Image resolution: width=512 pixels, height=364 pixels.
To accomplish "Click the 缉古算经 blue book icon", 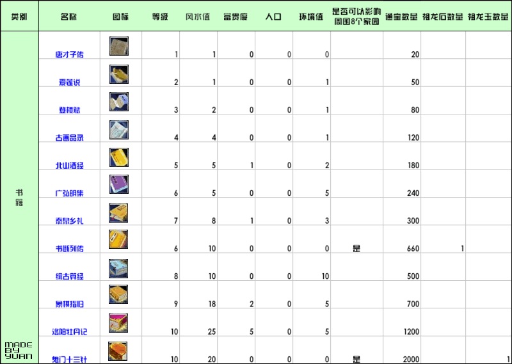I will (118, 269).
